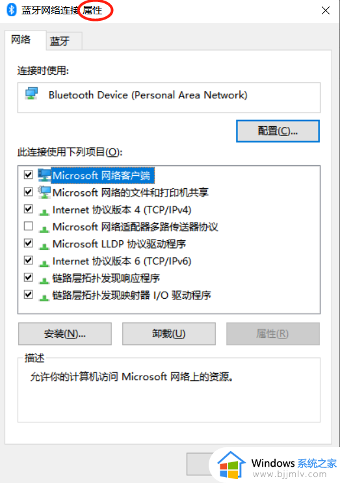Image resolution: width=340 pixels, height=483 pixels.
Task: Open the 配置(C)... button
Action: (x=278, y=131)
